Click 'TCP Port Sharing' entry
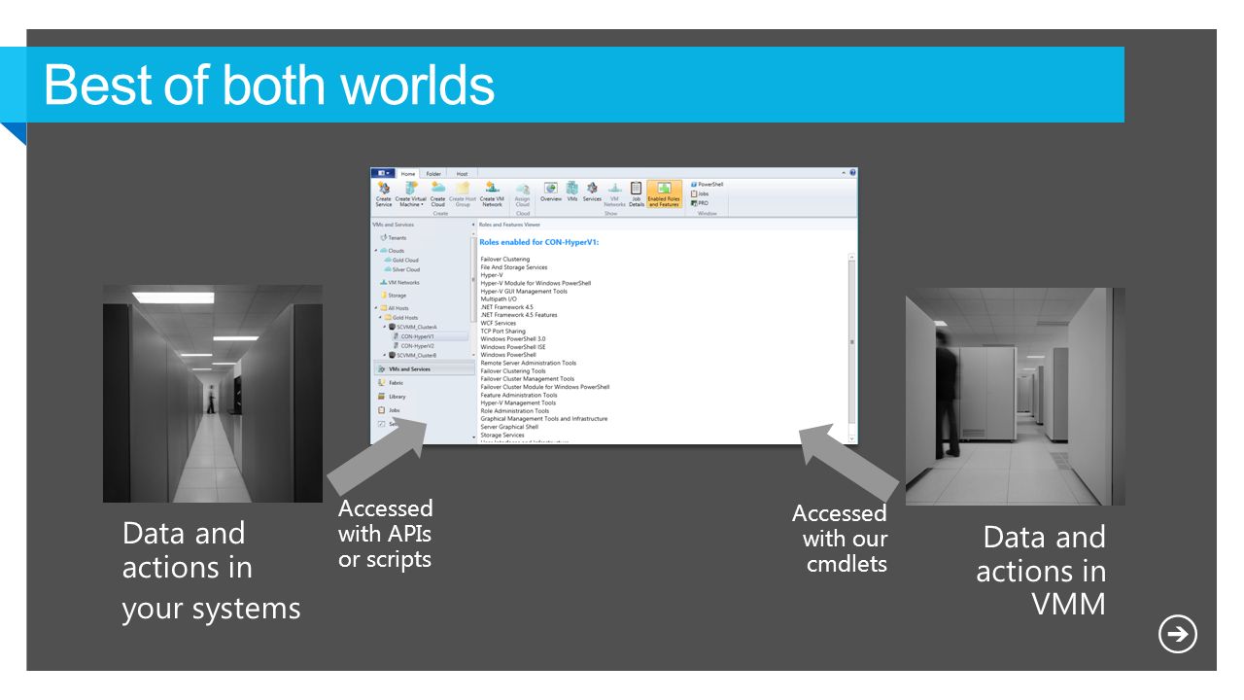1244x700 pixels. [502, 331]
